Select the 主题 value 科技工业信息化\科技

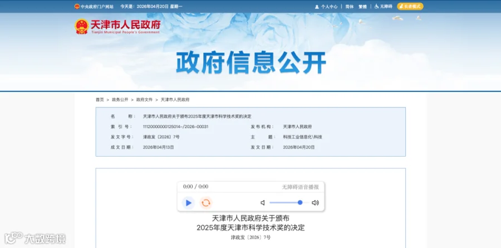pos(303,137)
